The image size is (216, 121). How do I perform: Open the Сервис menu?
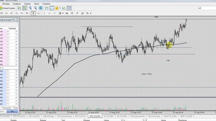27,4
